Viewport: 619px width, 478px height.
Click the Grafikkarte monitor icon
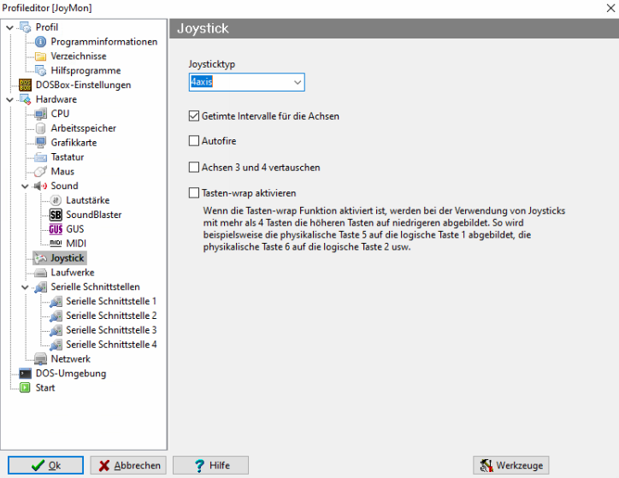(40, 143)
